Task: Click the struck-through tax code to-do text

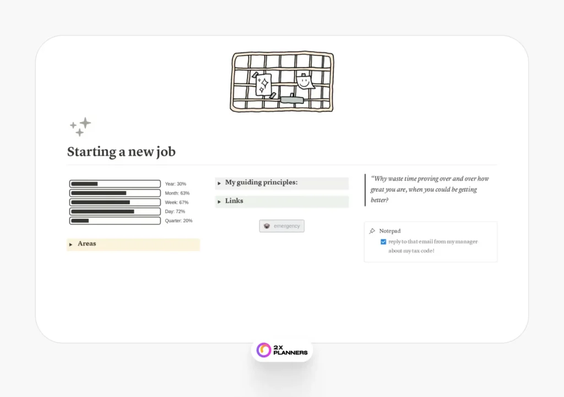Action: click(x=433, y=246)
